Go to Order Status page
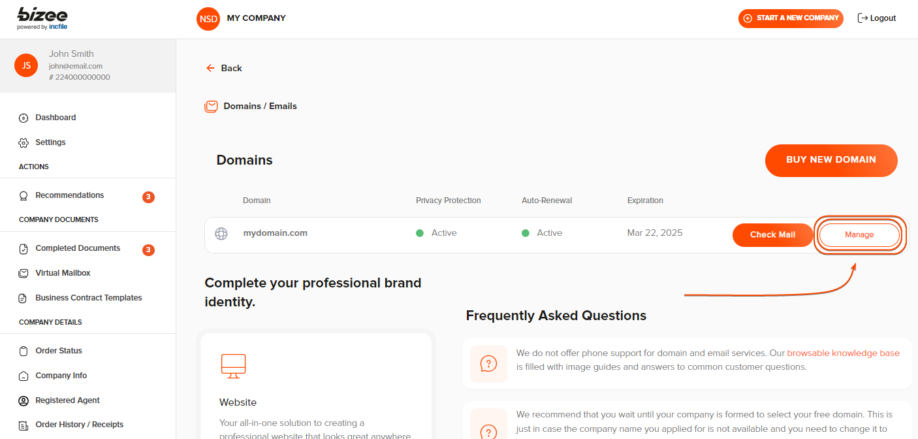Screen dimensions: 918x439 (59, 351)
